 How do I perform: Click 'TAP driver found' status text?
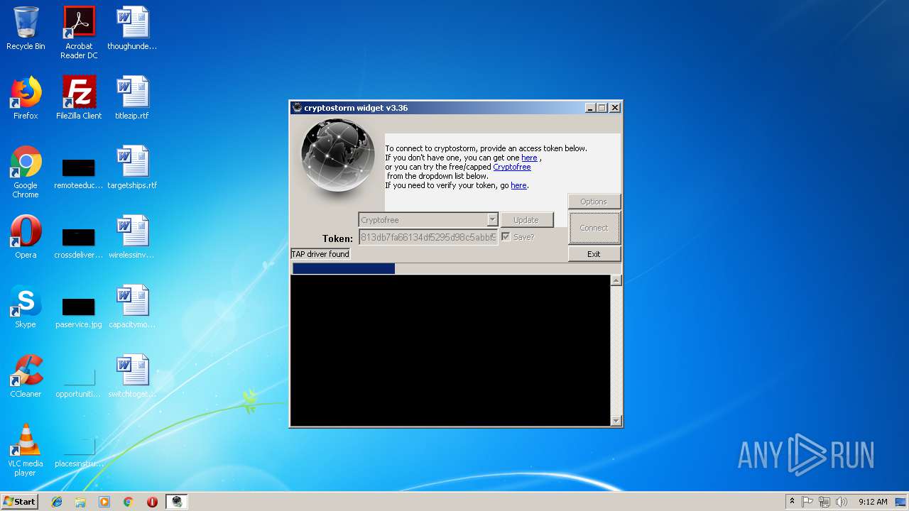(320, 254)
